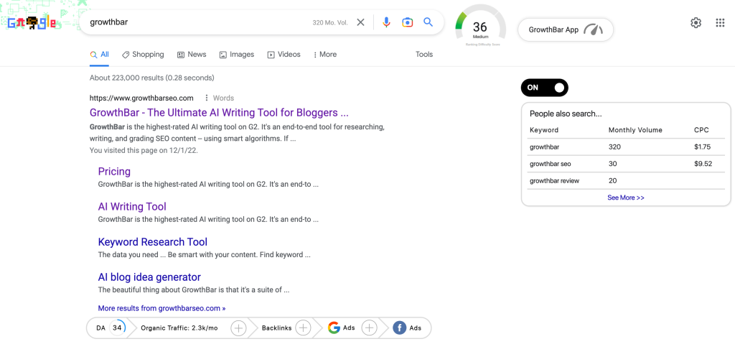735x357 pixels.
Task: Open Google settings gear icon
Action: 696,22
